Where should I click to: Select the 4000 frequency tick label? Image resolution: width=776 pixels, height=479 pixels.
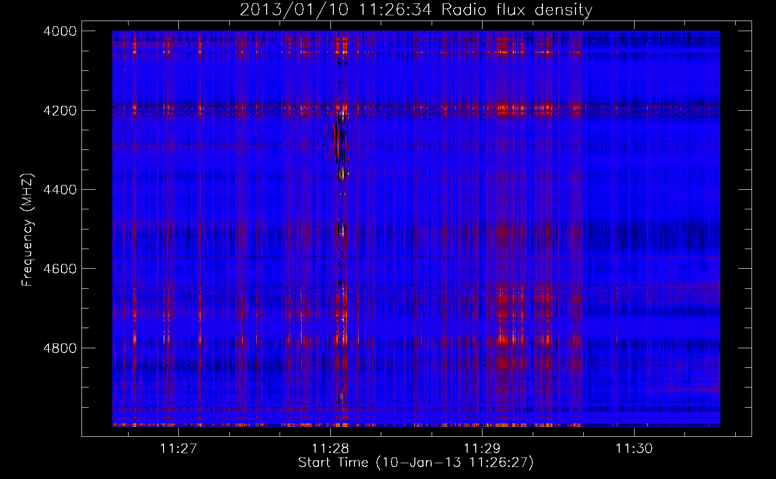[x=60, y=31]
